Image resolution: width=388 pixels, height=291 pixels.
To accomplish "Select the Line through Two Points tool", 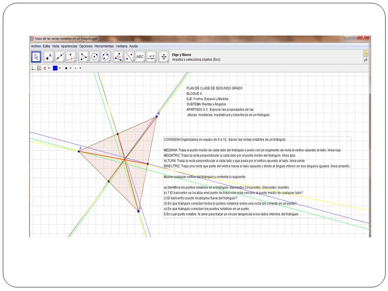I will tap(60, 57).
